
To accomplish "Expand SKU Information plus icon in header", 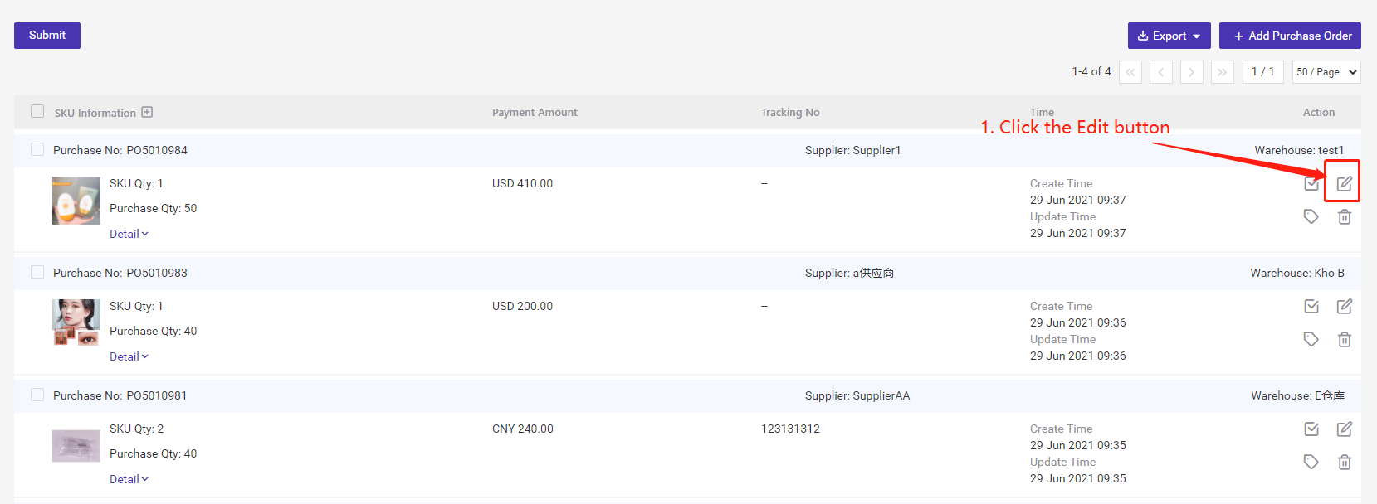I will [x=147, y=112].
